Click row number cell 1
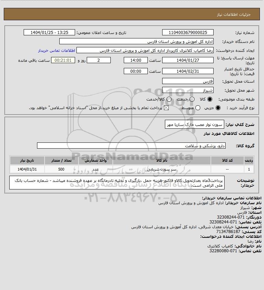Screen dimensions: 264x290 (249, 169)
